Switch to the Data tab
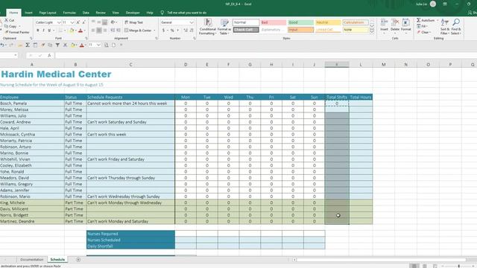This screenshot has height=268, width=477. tap(86, 13)
